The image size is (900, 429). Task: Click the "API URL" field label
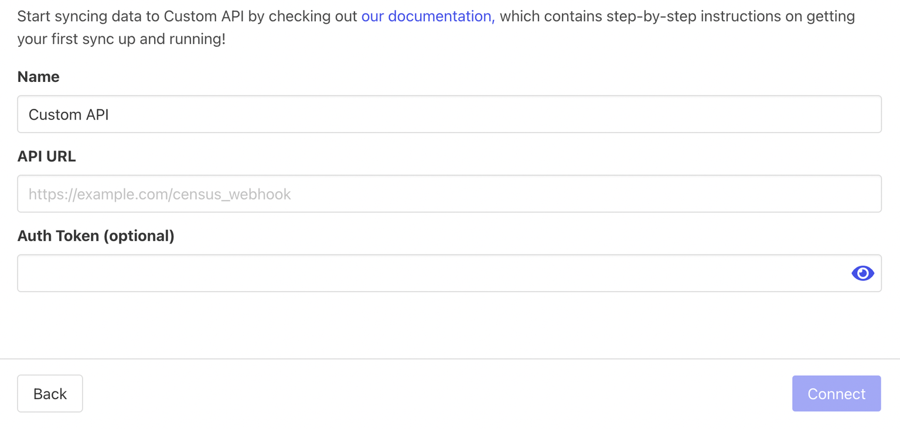(x=47, y=157)
